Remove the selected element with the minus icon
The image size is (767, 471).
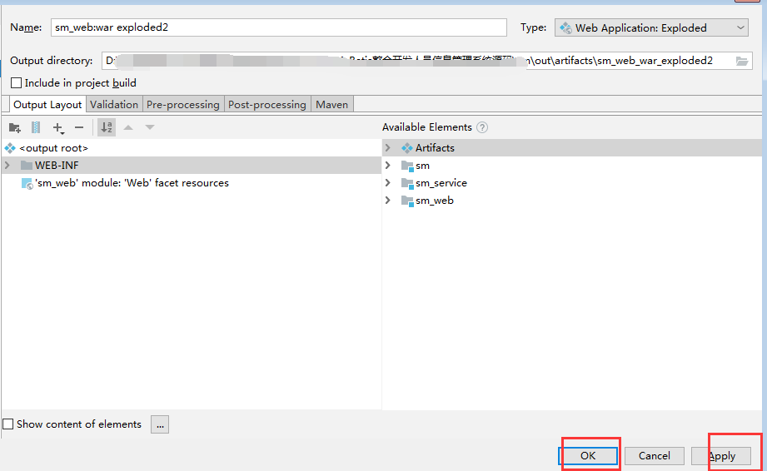pos(79,128)
